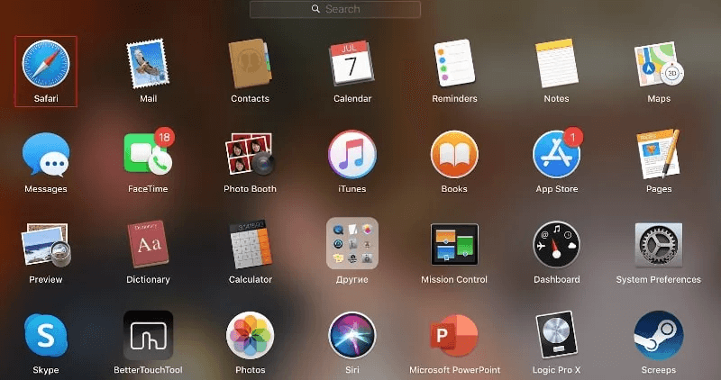Image resolution: width=721 pixels, height=380 pixels.
Task: Open System Preferences gear icon
Action: click(x=659, y=244)
